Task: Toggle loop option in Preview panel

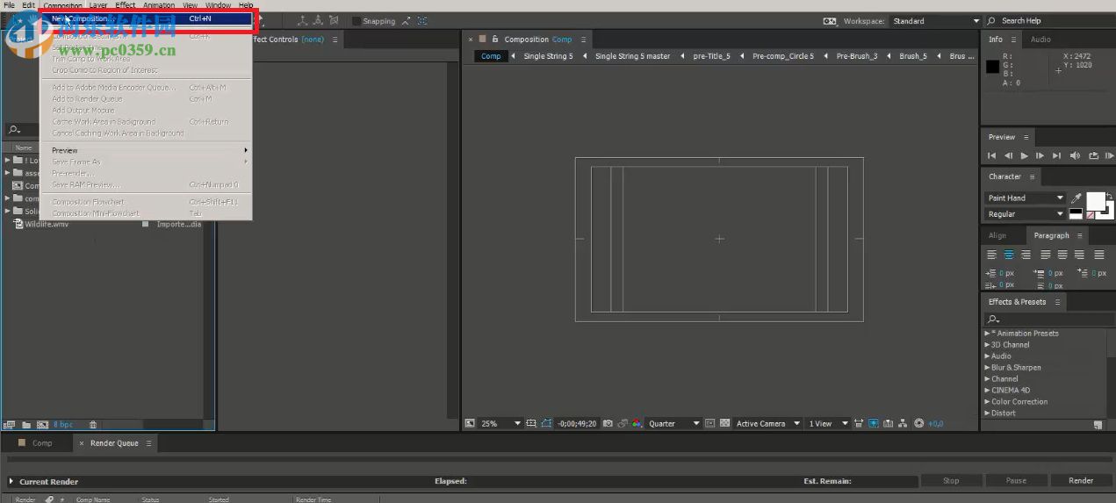Action: coord(1093,155)
